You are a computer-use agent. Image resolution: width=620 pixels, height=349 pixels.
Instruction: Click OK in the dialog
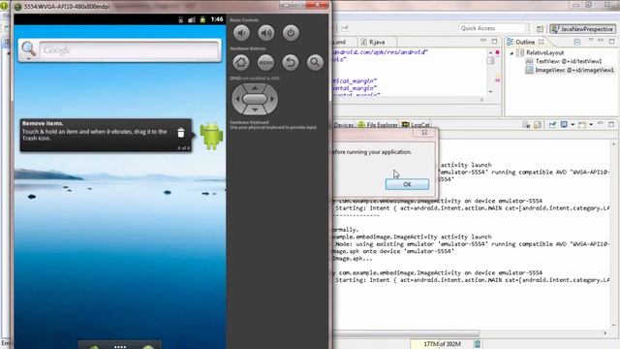[407, 184]
